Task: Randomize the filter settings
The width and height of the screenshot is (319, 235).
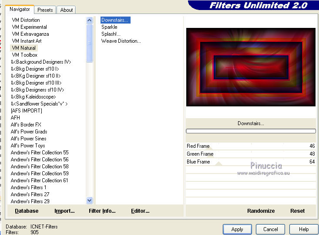Action: pyautogui.click(x=261, y=211)
